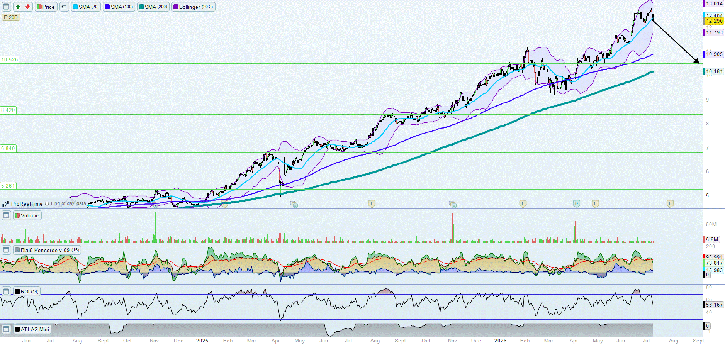
Task: Click the SMA (20) cyan color swatch
Action: point(75,7)
